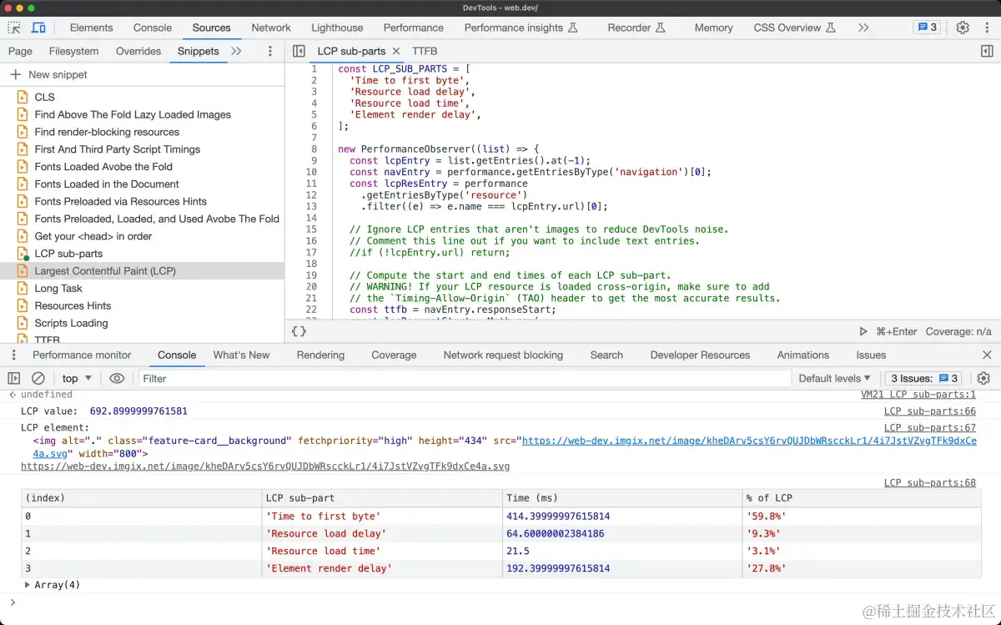1001x625 pixels.
Task: Show more DevTools panels chevron
Action: [x=863, y=28]
